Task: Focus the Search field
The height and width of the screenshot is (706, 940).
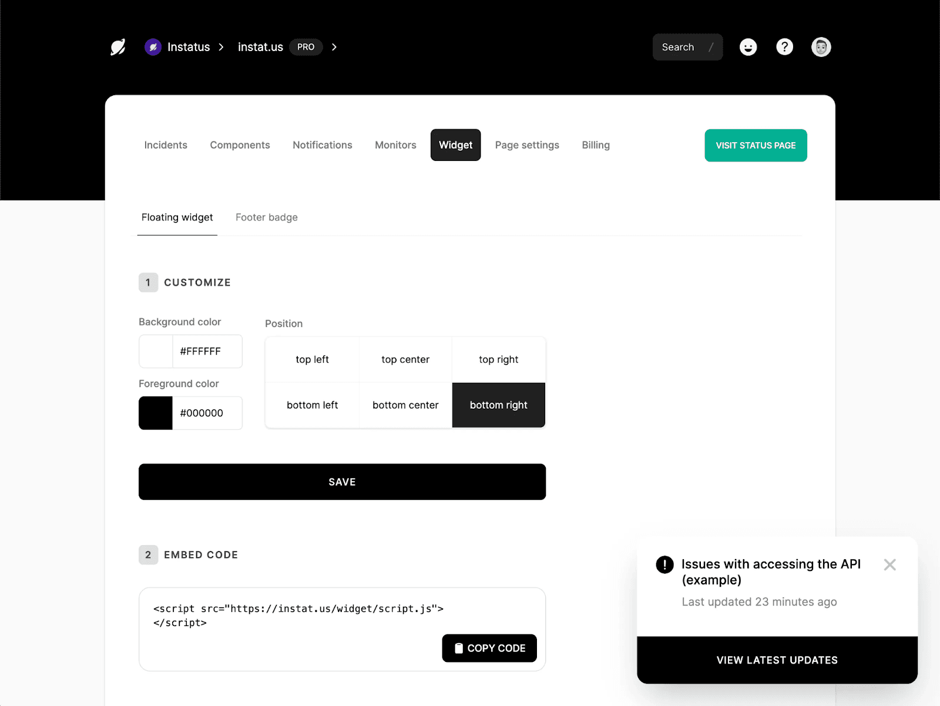Action: [x=687, y=47]
